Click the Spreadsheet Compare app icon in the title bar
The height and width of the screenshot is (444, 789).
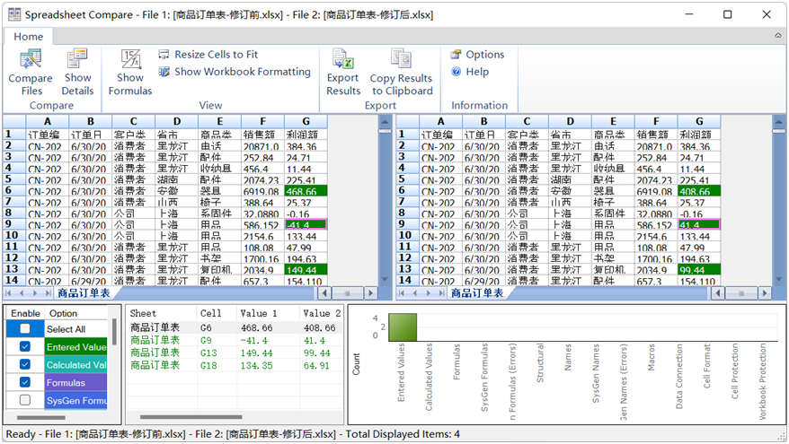(14, 14)
